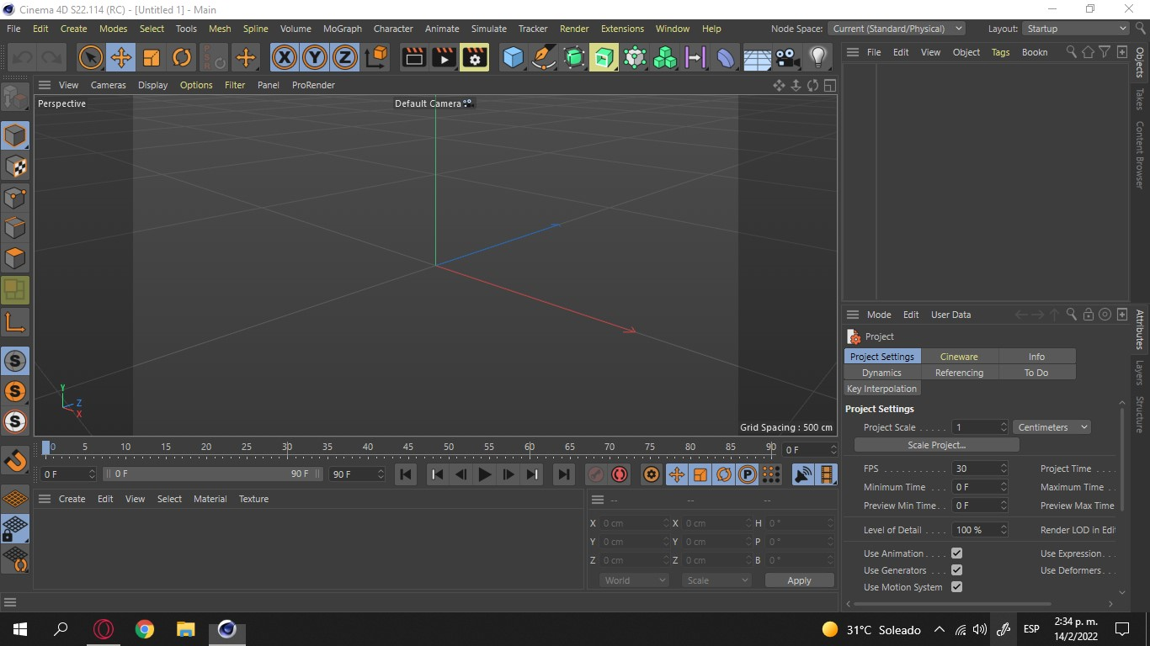Click frame 60 on timeline ruler
The image size is (1150, 646).
point(530,447)
